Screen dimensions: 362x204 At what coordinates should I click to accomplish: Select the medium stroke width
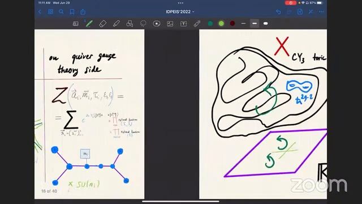coord(255,23)
